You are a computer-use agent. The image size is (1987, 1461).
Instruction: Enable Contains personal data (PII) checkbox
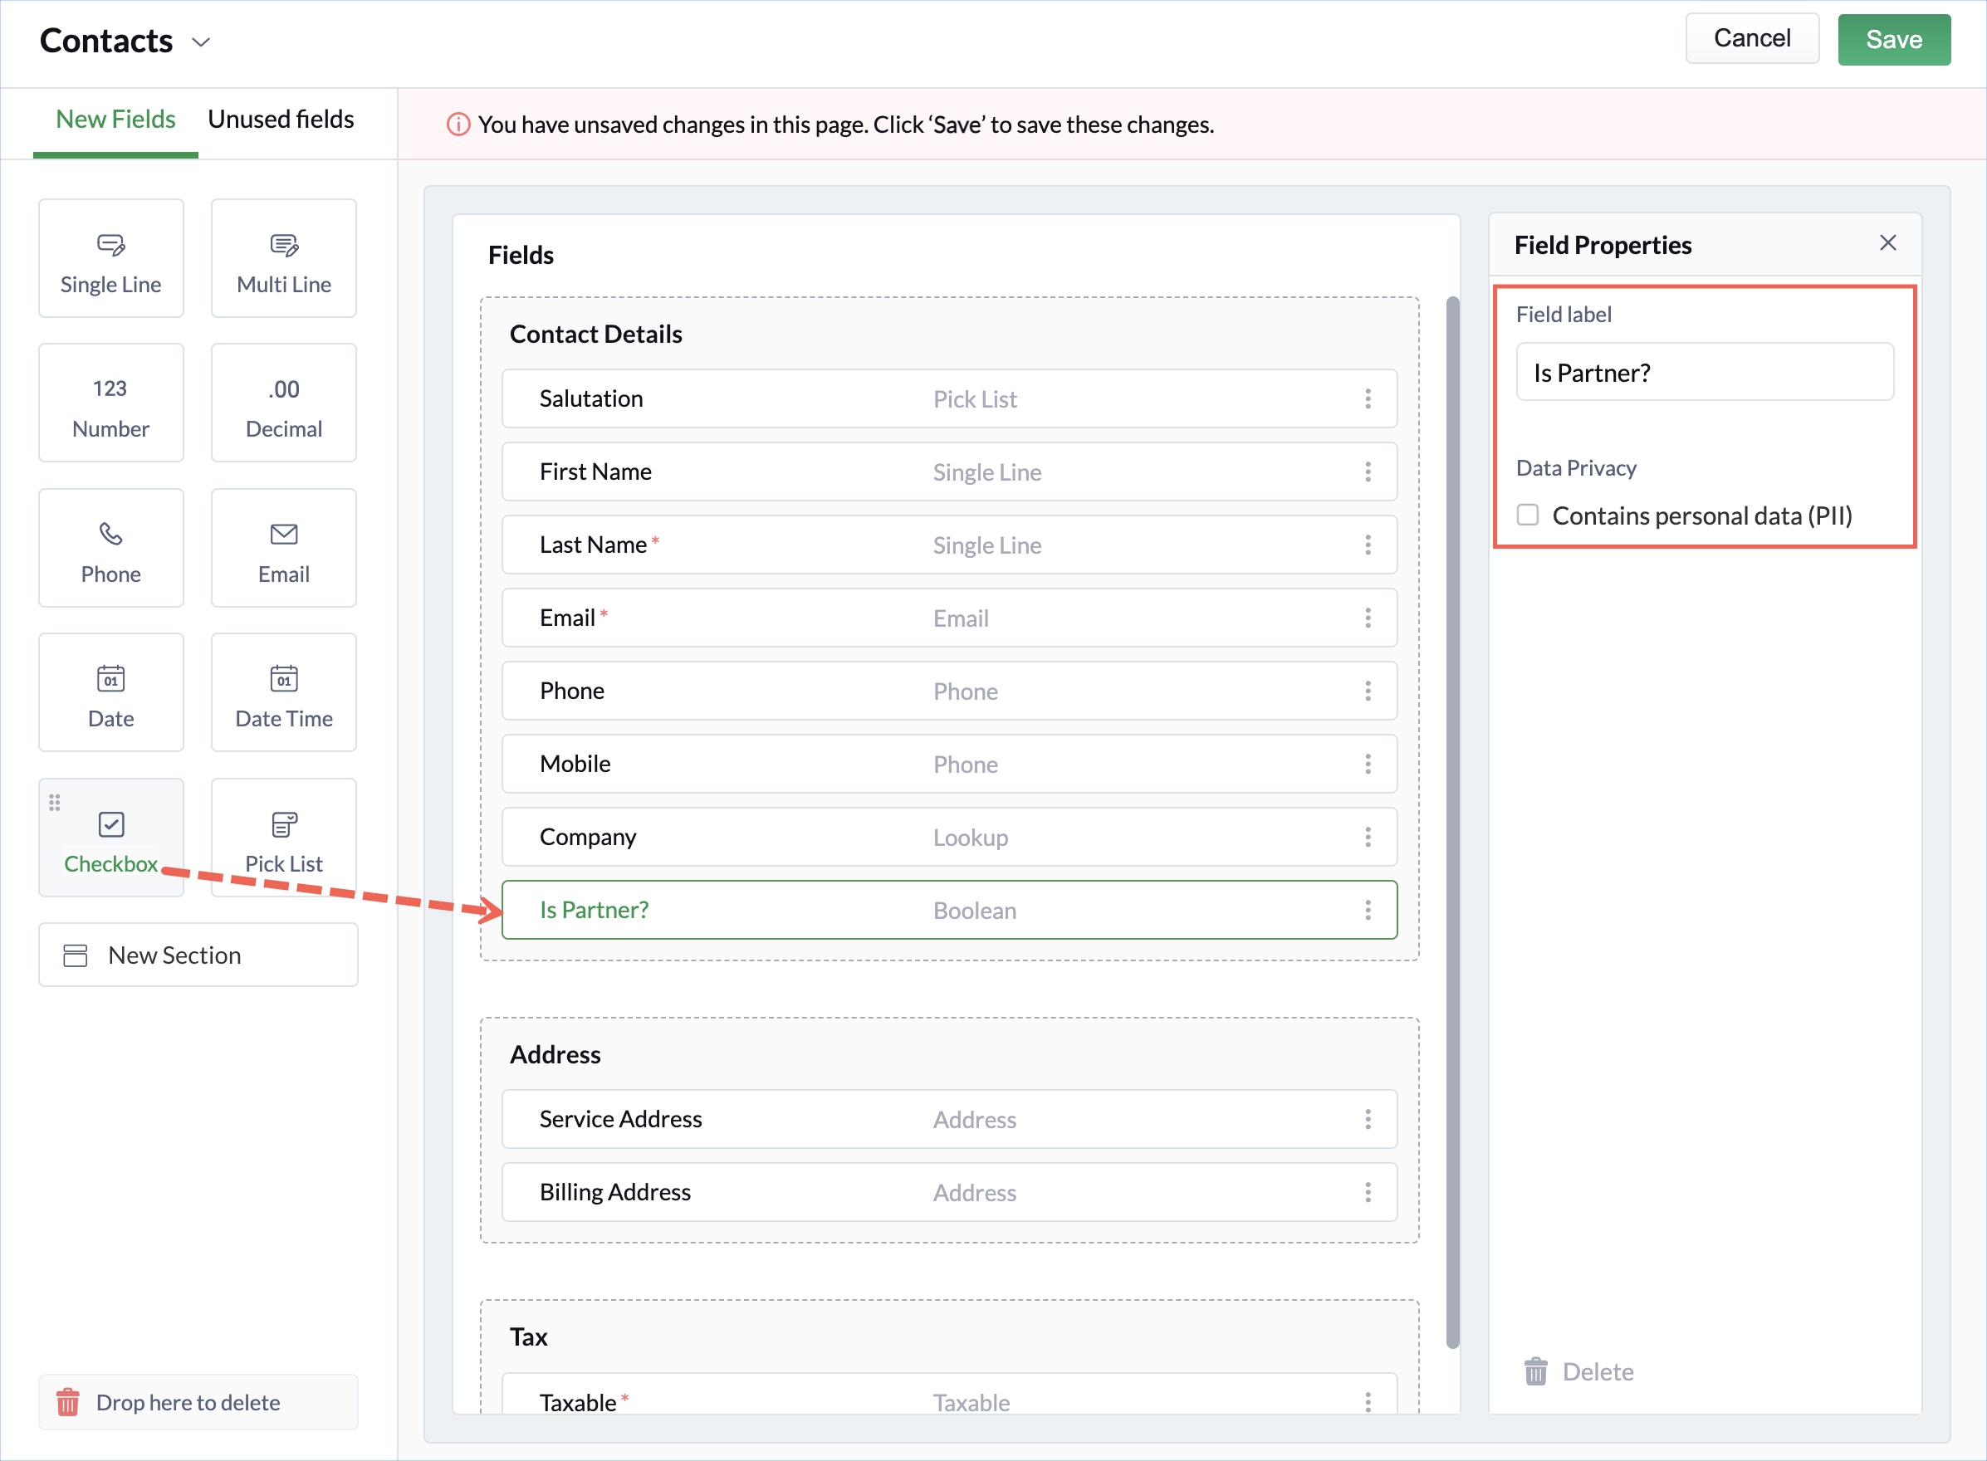1528,515
